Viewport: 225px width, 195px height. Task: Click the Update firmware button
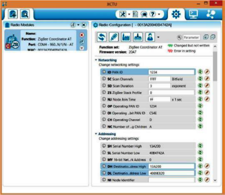pyautogui.click(x=138, y=37)
